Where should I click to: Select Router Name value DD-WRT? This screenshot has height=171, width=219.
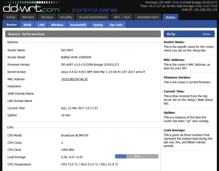coord(67,50)
